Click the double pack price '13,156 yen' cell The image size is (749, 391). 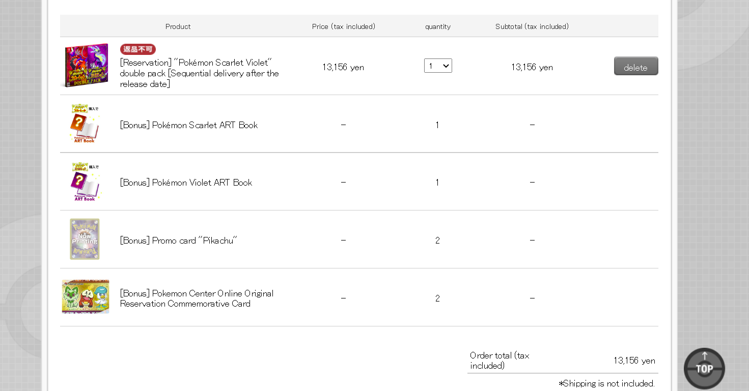coord(343,67)
